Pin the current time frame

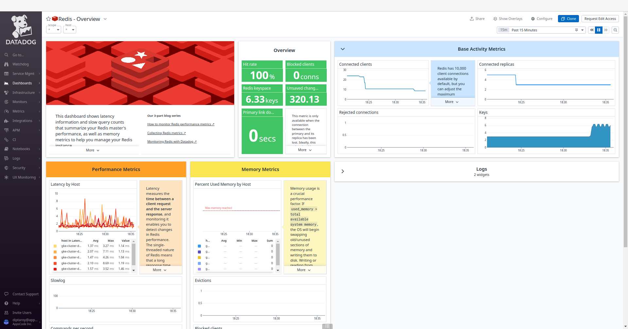[x=576, y=30]
